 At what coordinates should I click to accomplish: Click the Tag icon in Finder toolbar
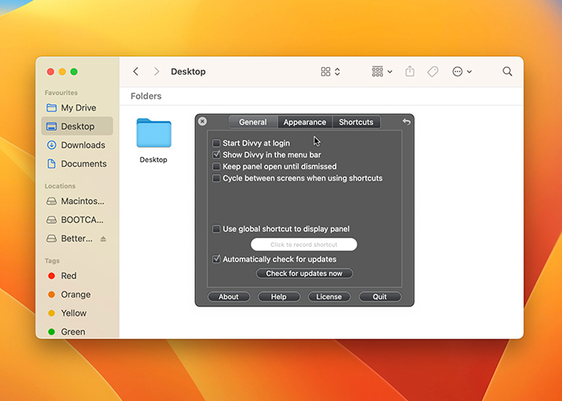(x=433, y=71)
